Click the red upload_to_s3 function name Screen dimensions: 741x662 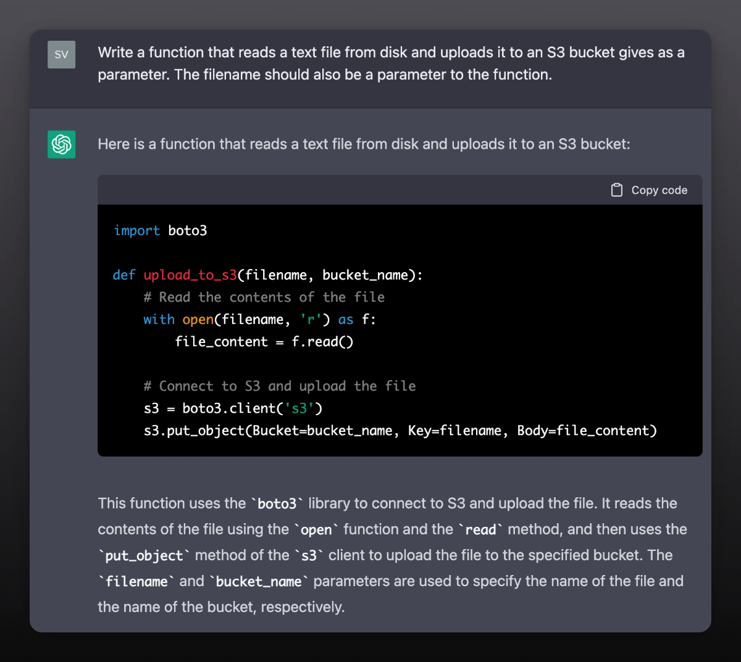click(190, 275)
